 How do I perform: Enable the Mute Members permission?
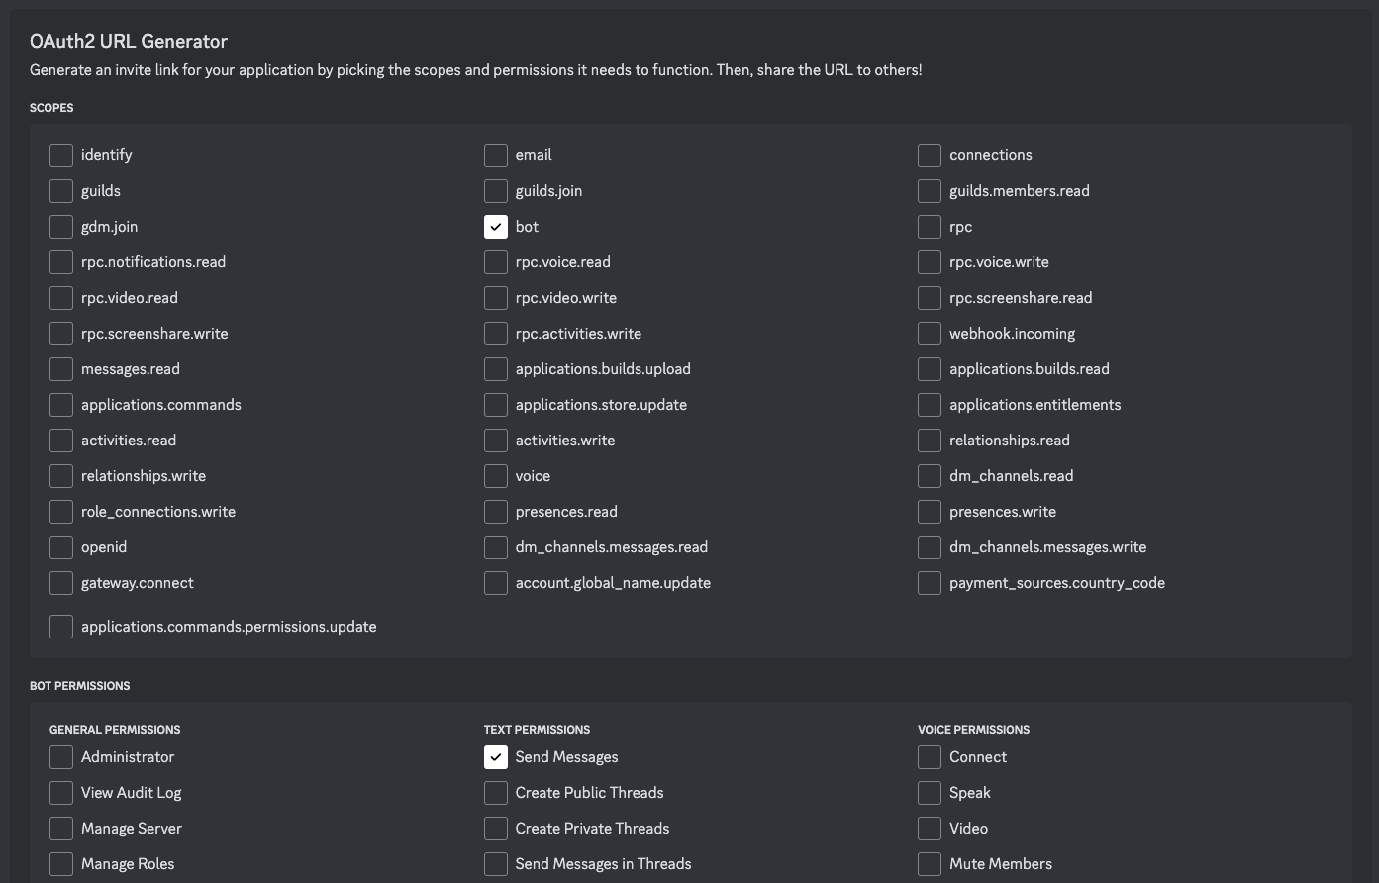[x=930, y=864]
